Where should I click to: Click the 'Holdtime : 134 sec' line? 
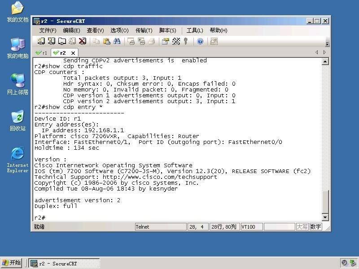coord(66,148)
